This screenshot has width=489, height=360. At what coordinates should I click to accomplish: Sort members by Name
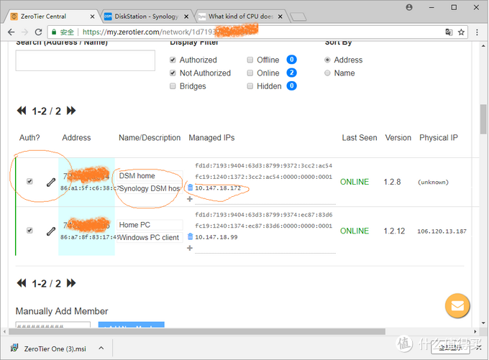coord(328,73)
